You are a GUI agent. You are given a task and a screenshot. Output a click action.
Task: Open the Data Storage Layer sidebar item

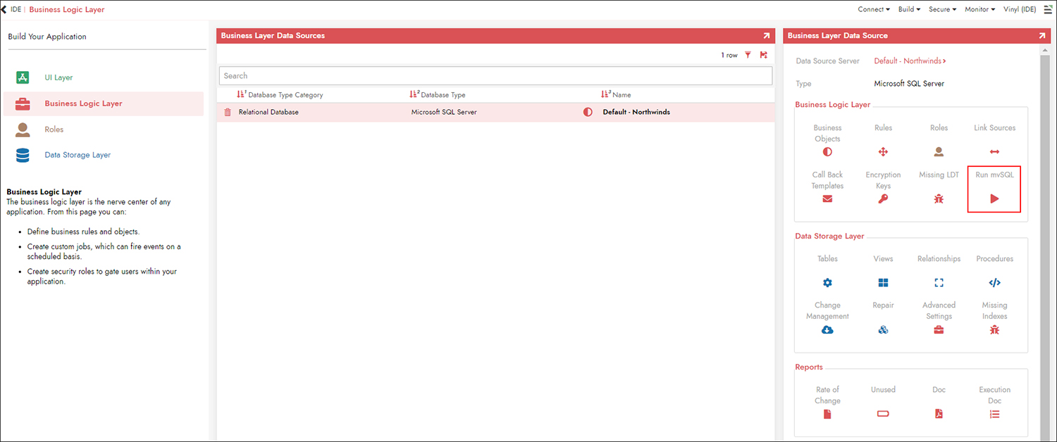point(78,154)
